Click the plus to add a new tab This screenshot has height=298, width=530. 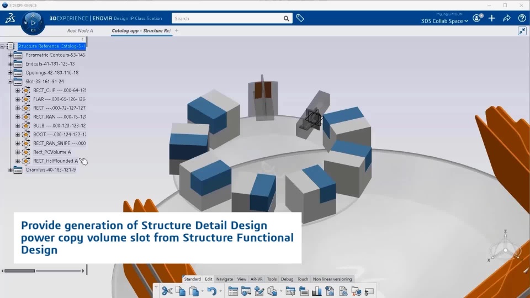(x=177, y=30)
